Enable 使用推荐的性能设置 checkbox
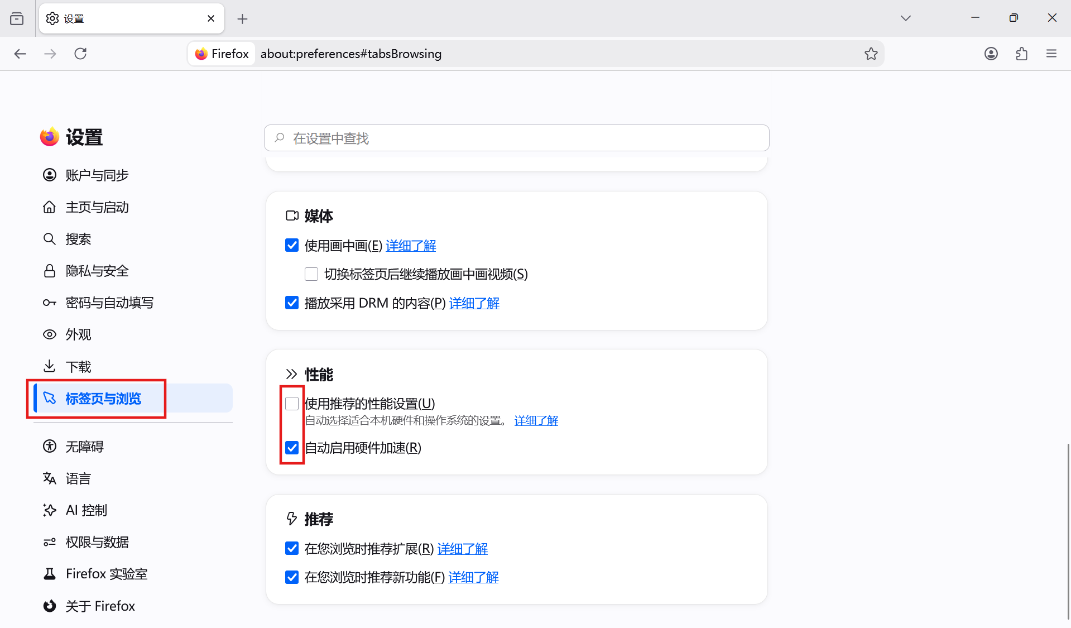1071x628 pixels. pos(292,404)
